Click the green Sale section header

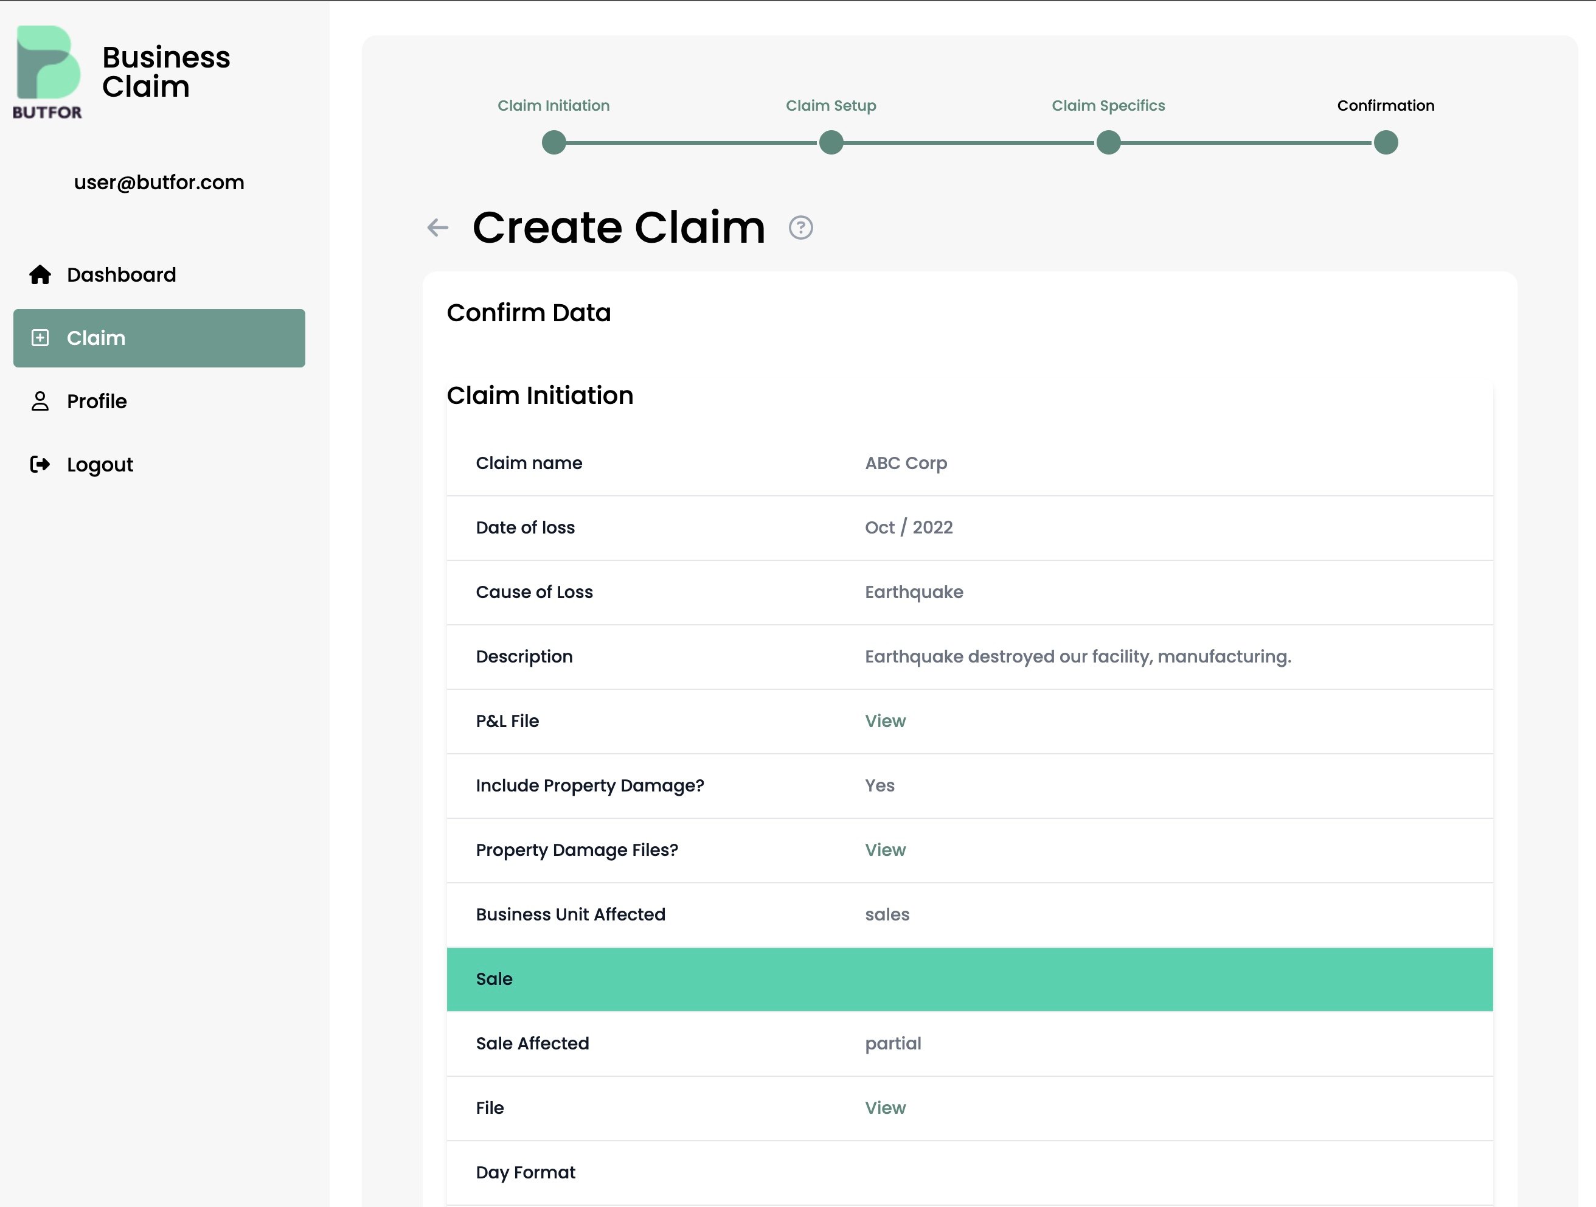pyautogui.click(x=969, y=979)
